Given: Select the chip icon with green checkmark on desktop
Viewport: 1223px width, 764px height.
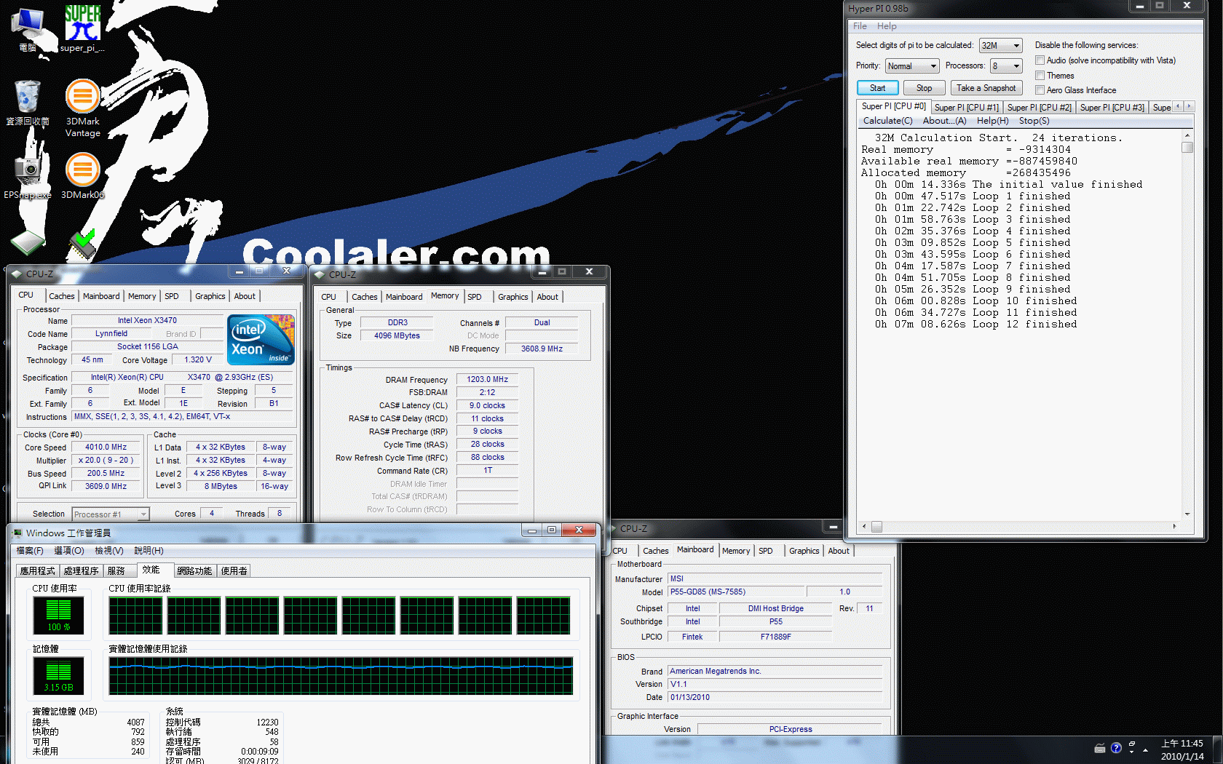Looking at the screenshot, I should [x=83, y=244].
